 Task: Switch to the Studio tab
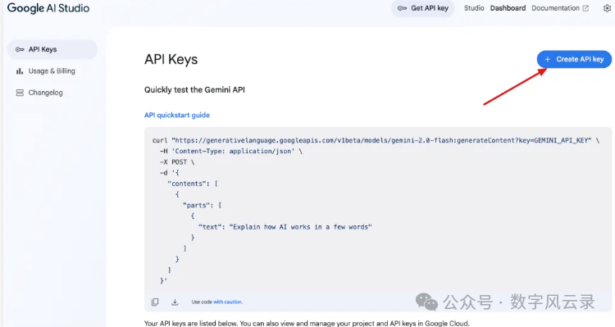point(474,8)
